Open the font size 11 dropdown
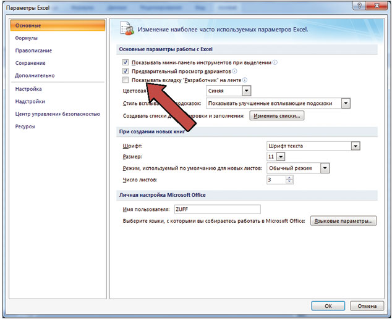392x319 pixels. pyautogui.click(x=281, y=157)
